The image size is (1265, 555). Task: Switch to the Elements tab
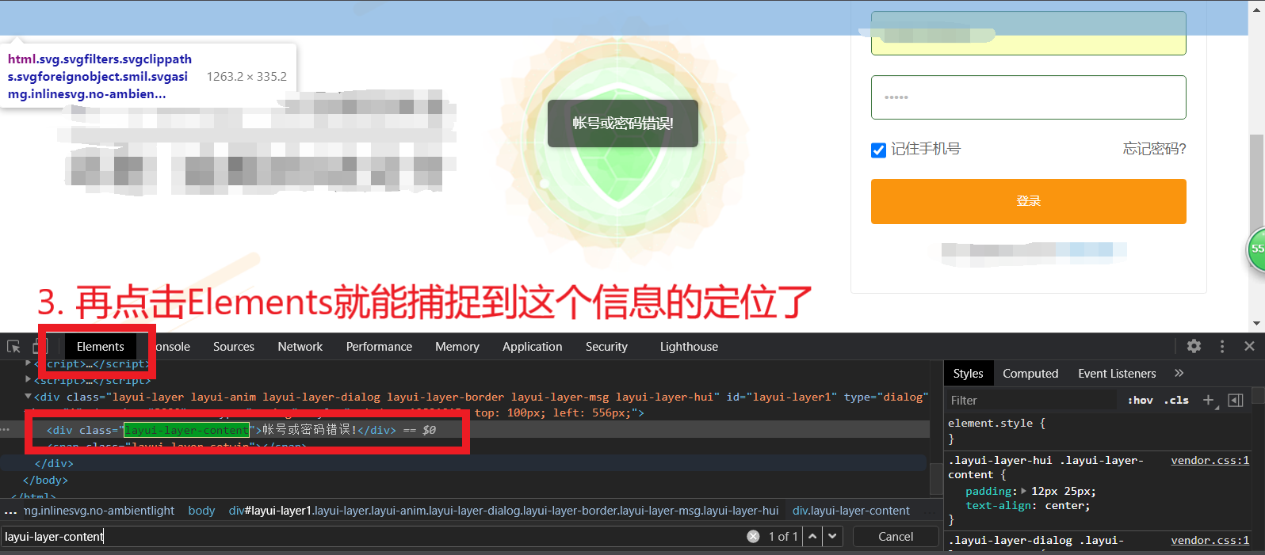click(x=101, y=347)
